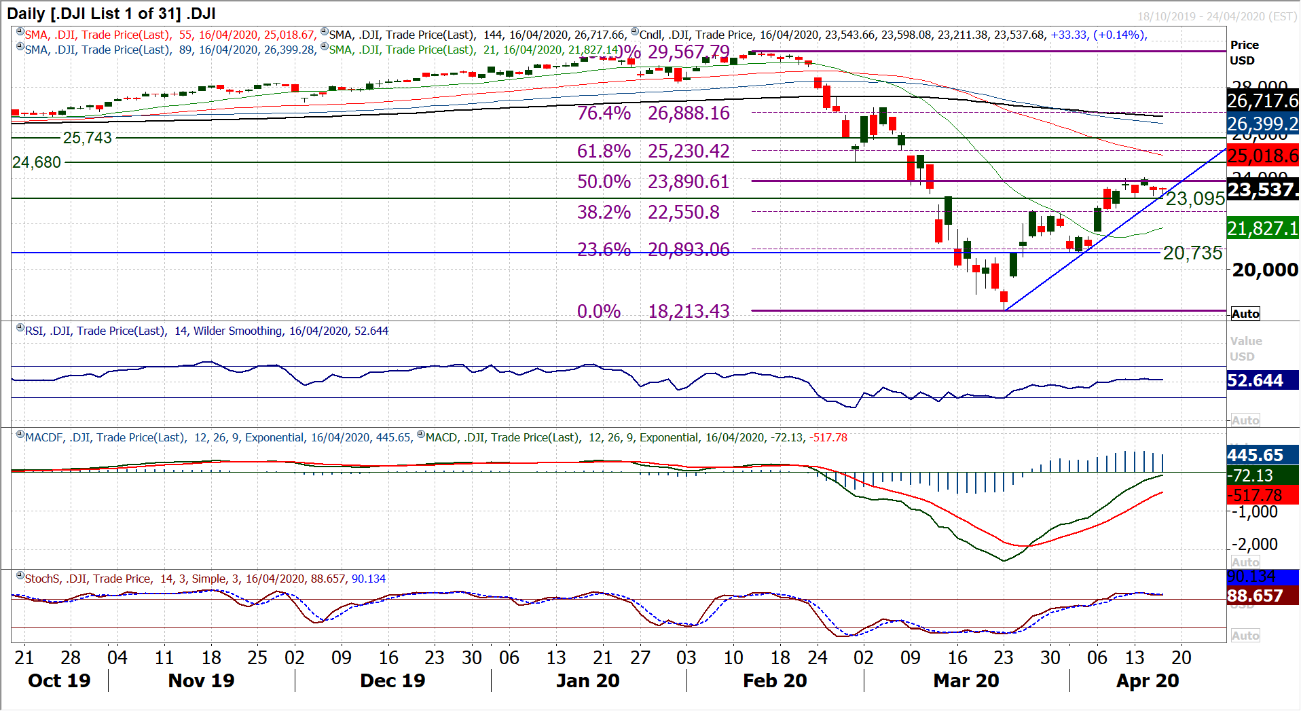Click Auto scale on the MACD panel
The width and height of the screenshot is (1301, 711).
(x=1245, y=562)
